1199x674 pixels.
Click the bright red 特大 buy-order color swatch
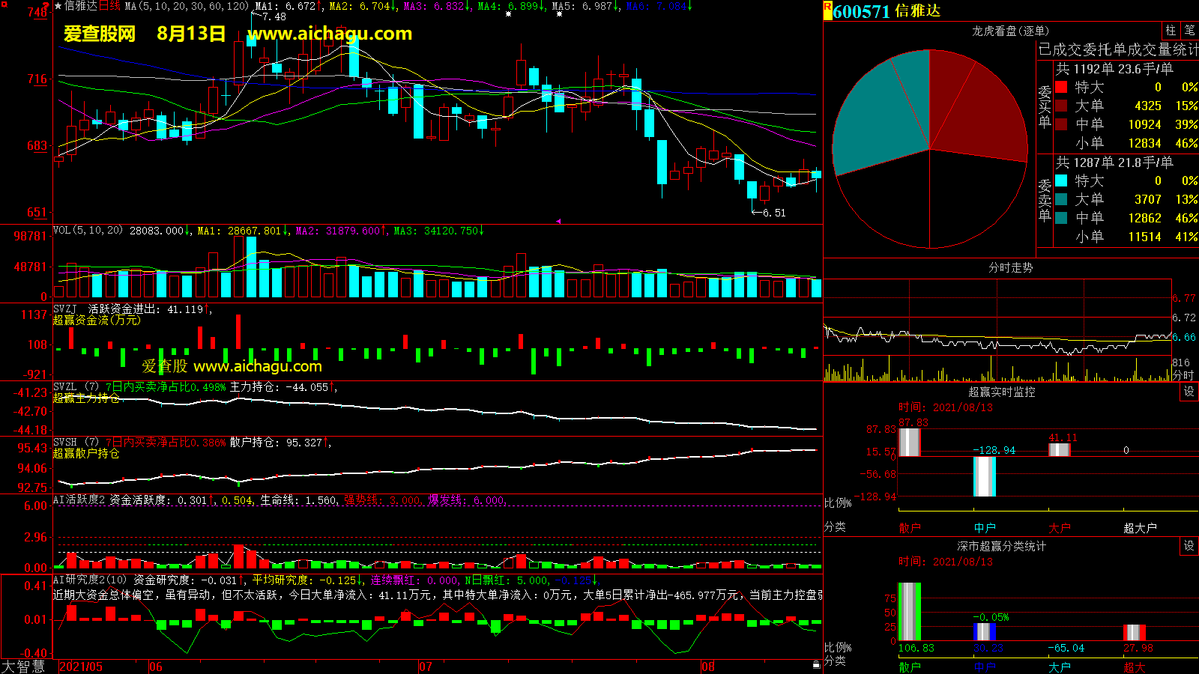pos(1061,88)
